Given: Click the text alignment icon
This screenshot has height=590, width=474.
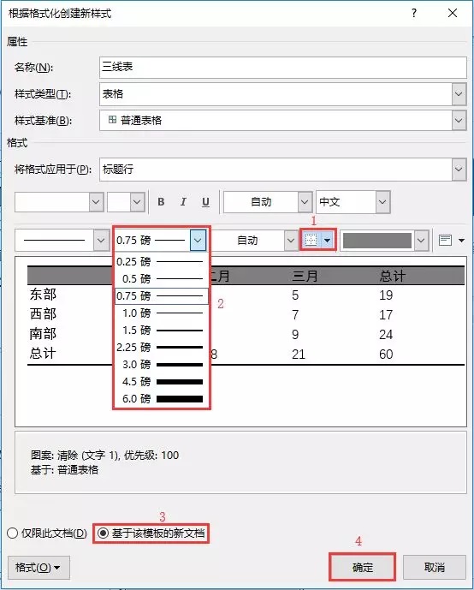Looking at the screenshot, I should pos(445,240).
